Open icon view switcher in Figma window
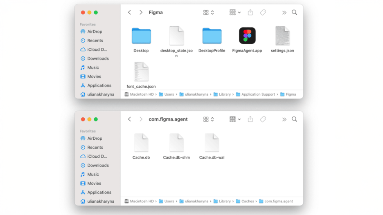383x215 pixels. pyautogui.click(x=208, y=13)
